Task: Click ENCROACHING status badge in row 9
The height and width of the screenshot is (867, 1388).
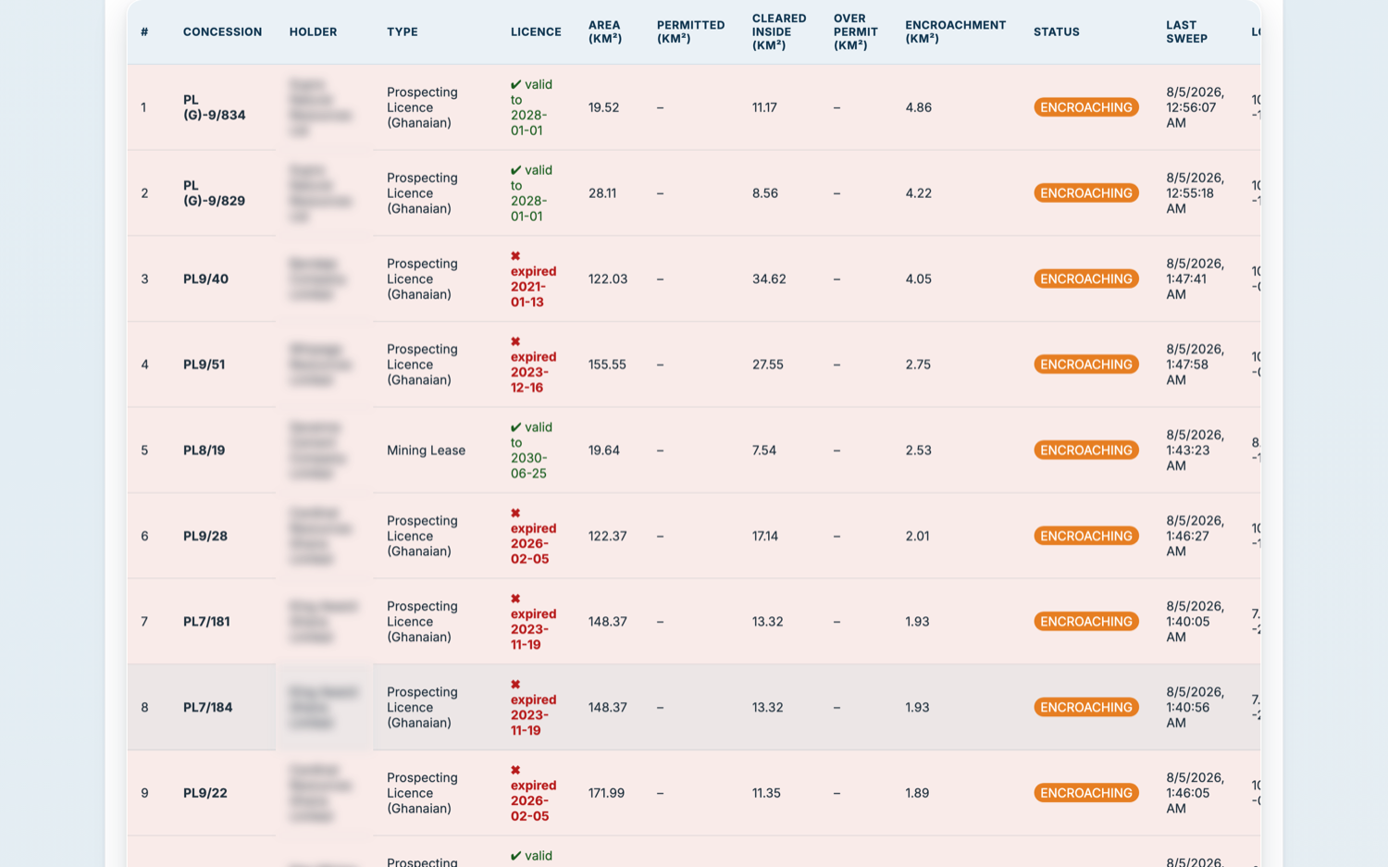Action: click(1085, 793)
